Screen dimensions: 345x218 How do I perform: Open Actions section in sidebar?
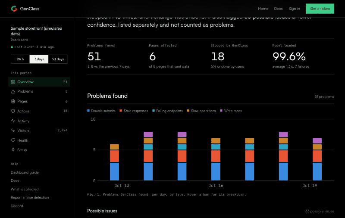pos(39,111)
